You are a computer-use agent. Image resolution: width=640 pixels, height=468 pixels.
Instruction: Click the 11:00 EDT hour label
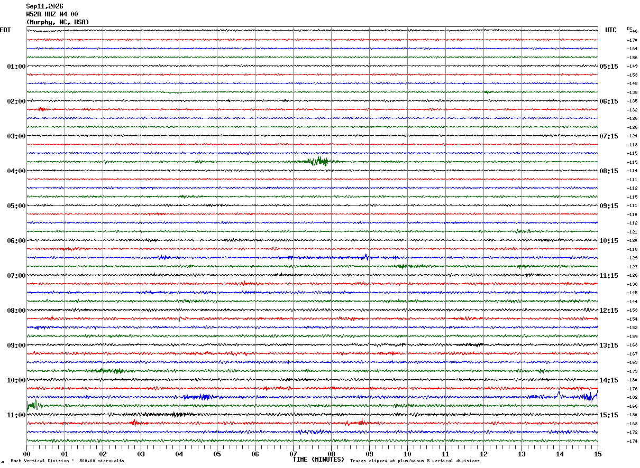click(x=16, y=415)
